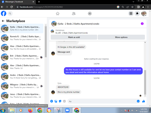This screenshot has height=113, width=151.
Task: Open the Chrome three-dot menu
Action: coord(148,7)
